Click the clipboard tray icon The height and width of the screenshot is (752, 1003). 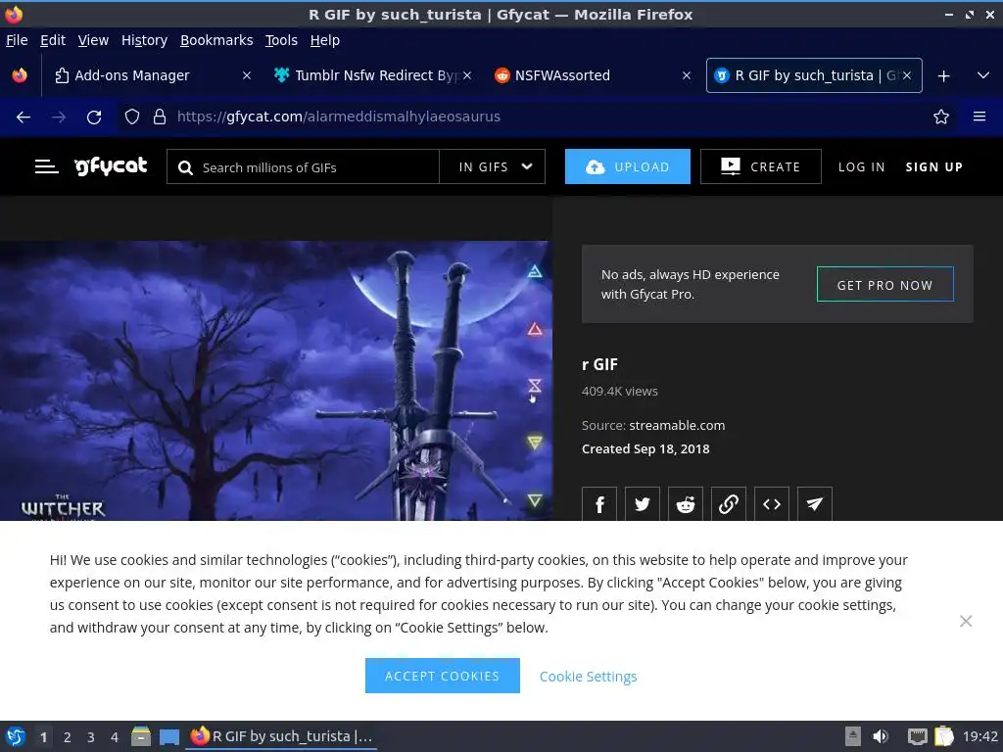(x=943, y=736)
